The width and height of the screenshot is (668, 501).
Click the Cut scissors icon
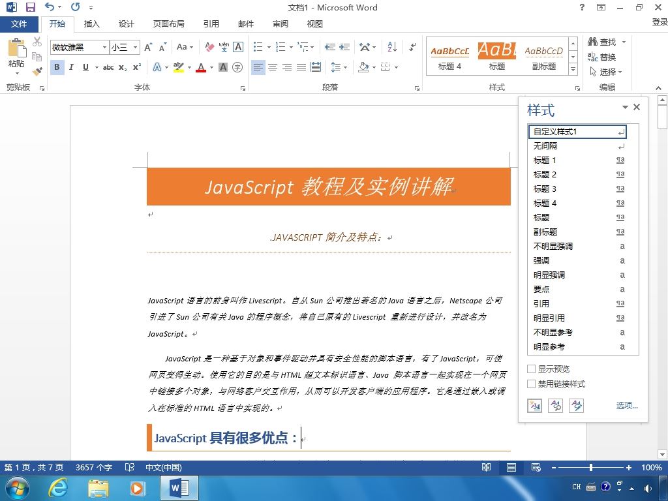(37, 41)
